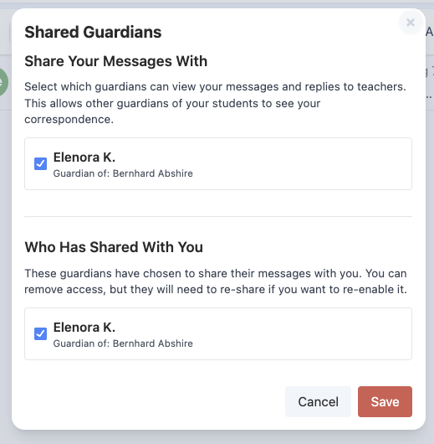Viewport: 434px width, 444px height.
Task: Uncheck Elenora K. under Share Your Messages With
Action: [x=40, y=163]
